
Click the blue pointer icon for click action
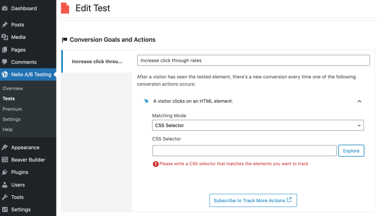tap(147, 100)
